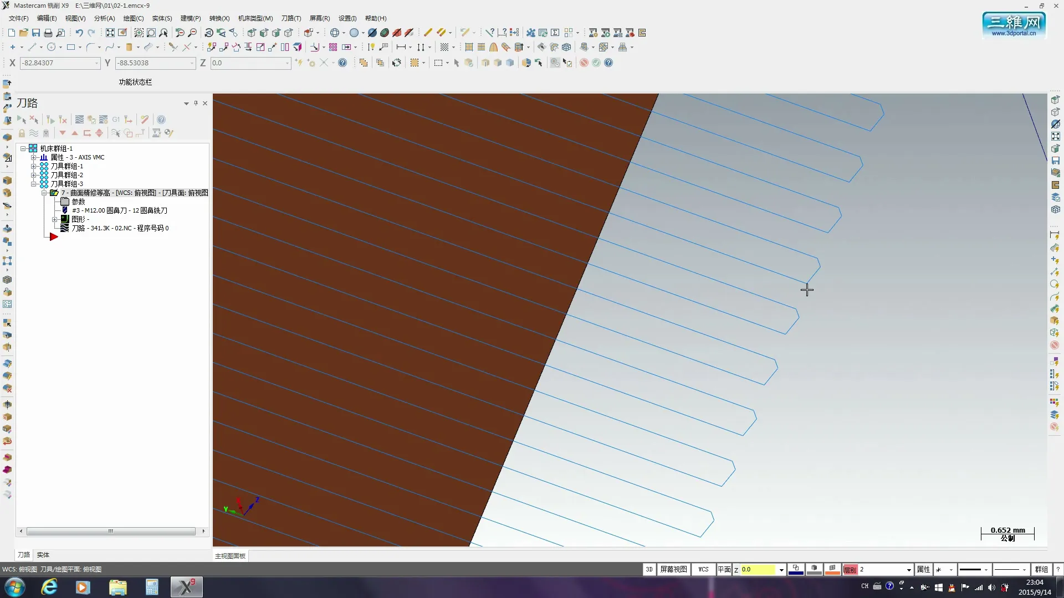Image resolution: width=1064 pixels, height=598 pixels.
Task: Collapse the 刀具群组-3 tree node
Action: tap(34, 184)
